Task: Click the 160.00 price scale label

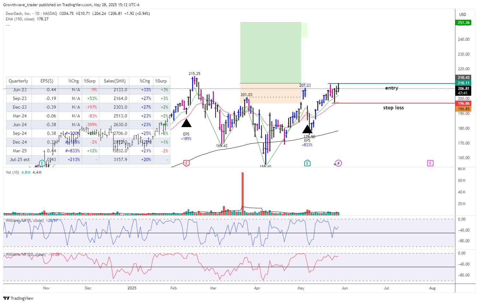Action: coord(463,158)
